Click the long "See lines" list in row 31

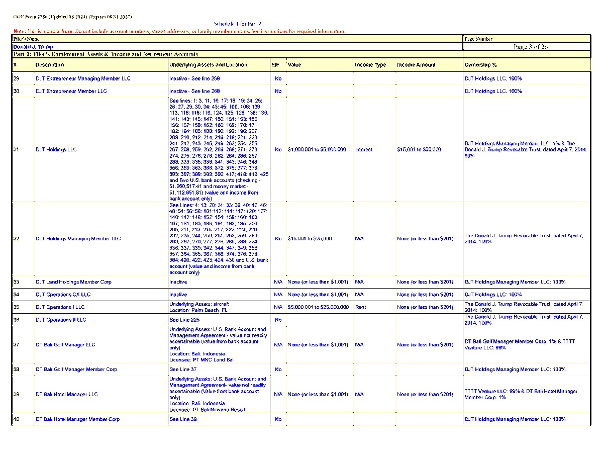point(219,150)
